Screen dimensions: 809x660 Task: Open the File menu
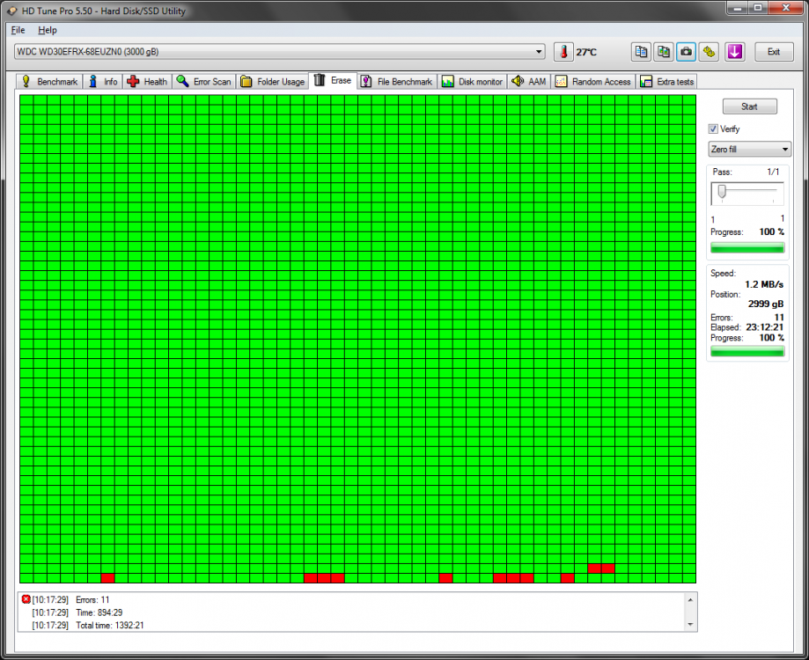[x=18, y=30]
